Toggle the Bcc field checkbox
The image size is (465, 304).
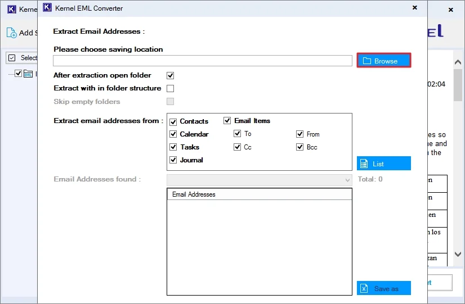pos(300,147)
